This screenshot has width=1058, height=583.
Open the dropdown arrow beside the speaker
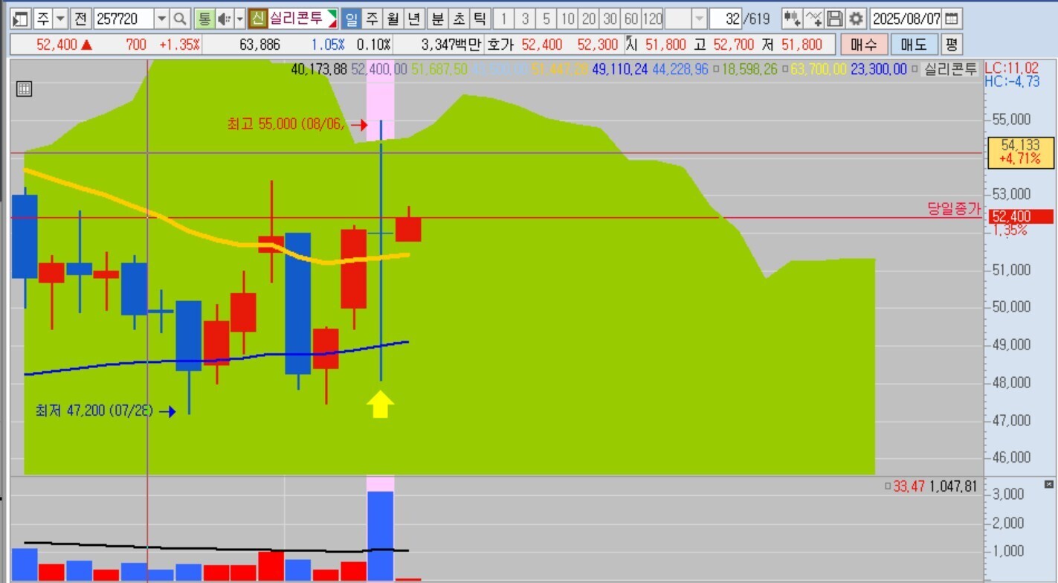point(239,19)
